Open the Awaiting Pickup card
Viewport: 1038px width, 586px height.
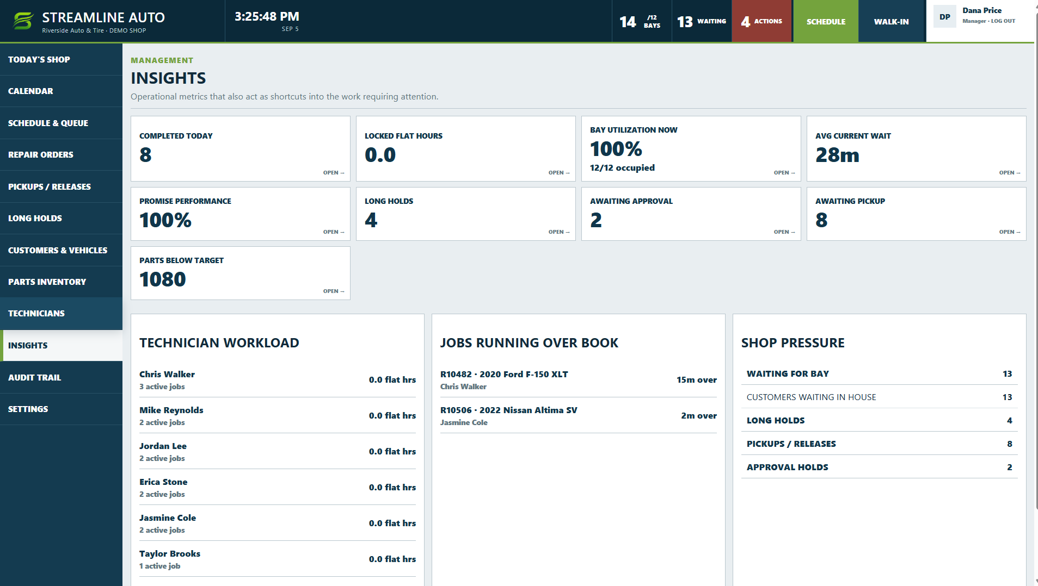click(917, 214)
